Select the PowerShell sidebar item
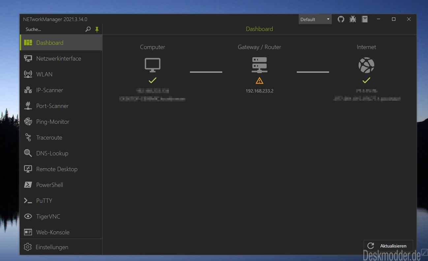Viewport: 428px width, 261px height. pos(61,185)
